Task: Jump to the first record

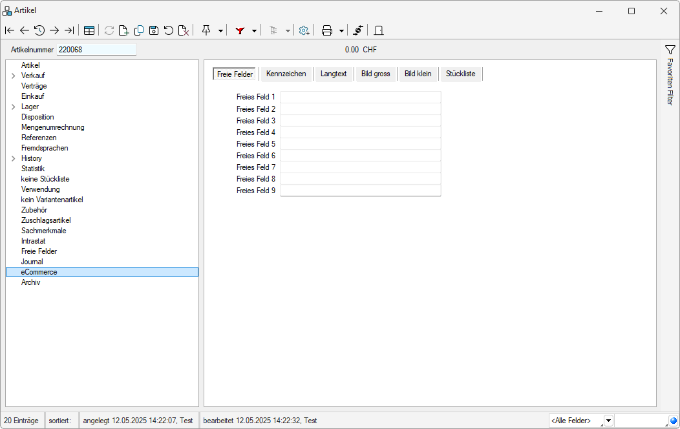Action: click(10, 30)
